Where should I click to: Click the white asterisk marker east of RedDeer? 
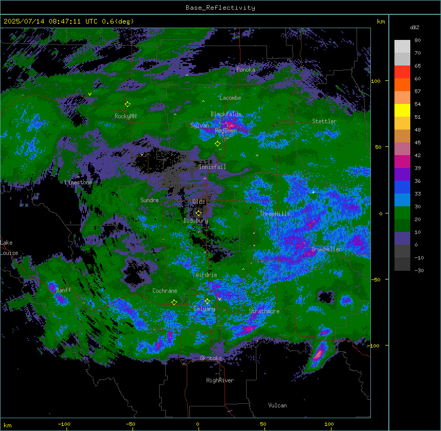tap(257, 155)
